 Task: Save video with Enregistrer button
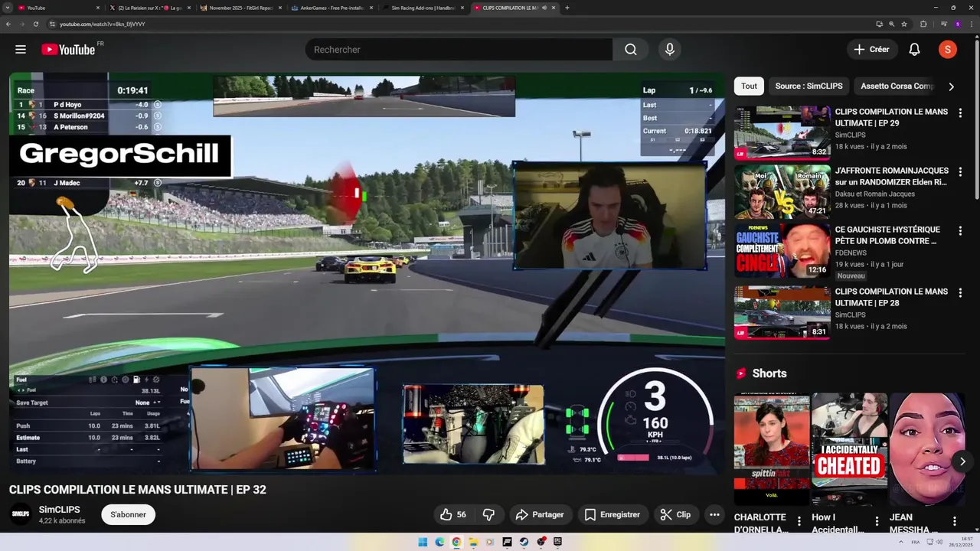pos(612,515)
